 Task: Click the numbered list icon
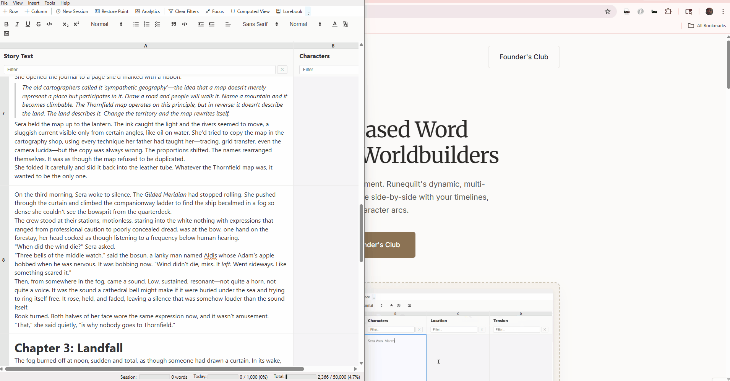click(x=147, y=24)
